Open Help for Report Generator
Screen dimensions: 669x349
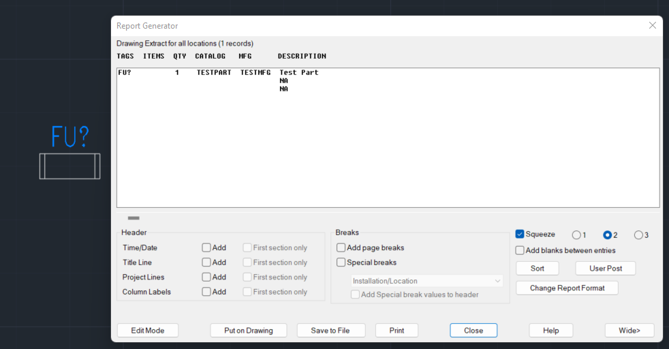click(551, 330)
